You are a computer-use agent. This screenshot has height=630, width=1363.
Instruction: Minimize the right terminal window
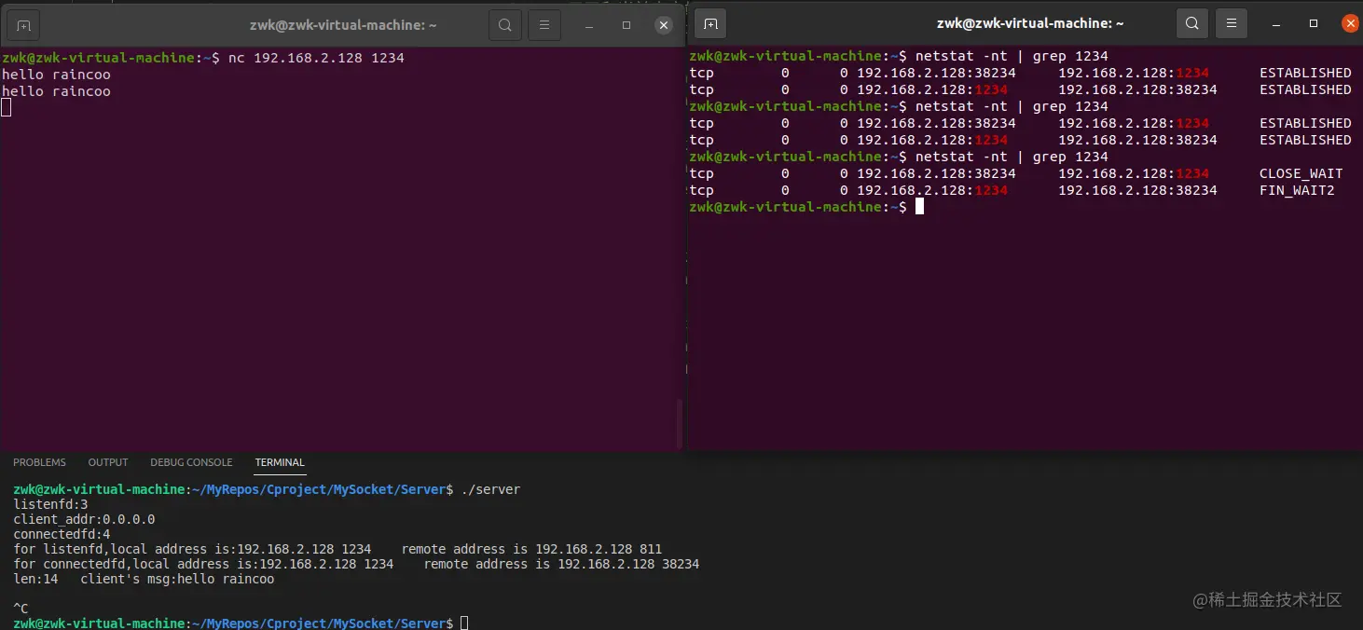click(1278, 23)
